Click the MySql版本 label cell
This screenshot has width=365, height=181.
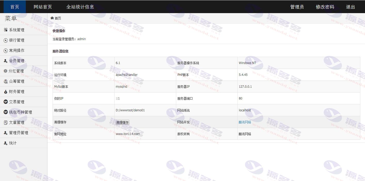tap(84, 87)
